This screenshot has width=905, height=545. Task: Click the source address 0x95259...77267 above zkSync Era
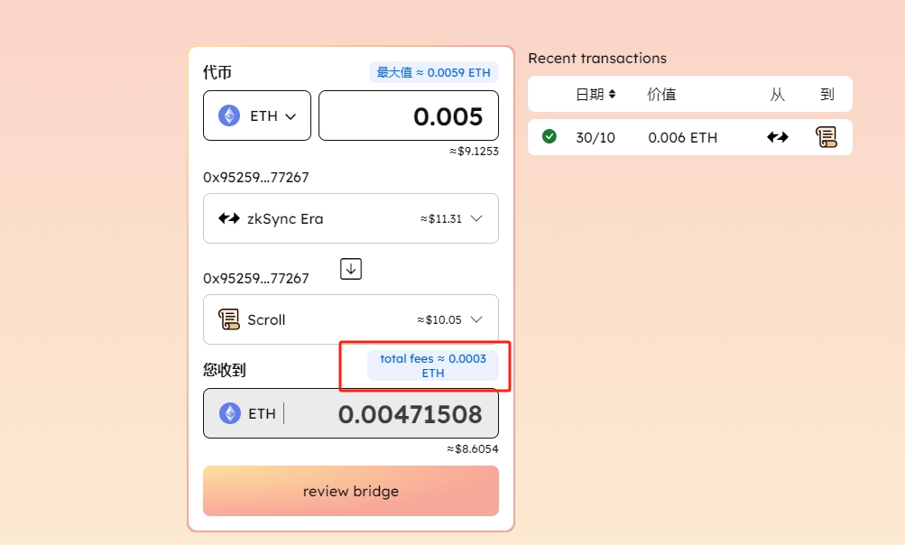tap(255, 177)
